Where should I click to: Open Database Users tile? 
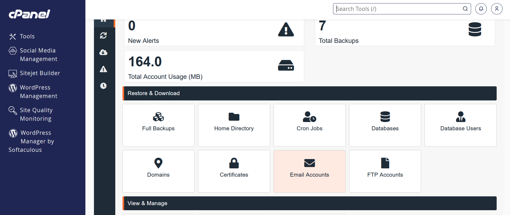461,125
